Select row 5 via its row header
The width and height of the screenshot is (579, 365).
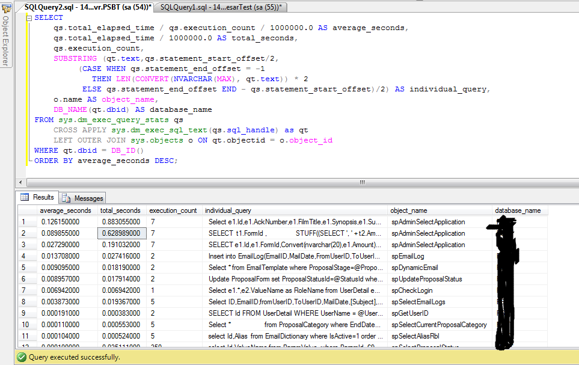coord(26,268)
